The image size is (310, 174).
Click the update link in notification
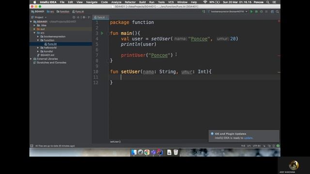coord(248,138)
